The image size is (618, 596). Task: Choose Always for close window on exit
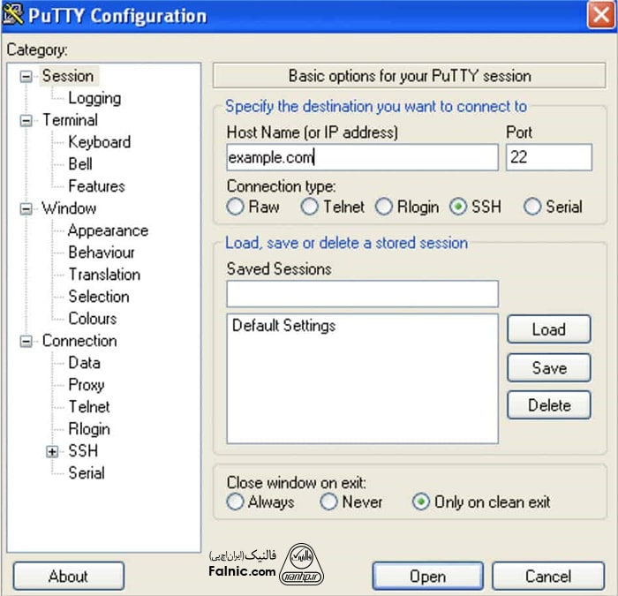[x=236, y=502]
